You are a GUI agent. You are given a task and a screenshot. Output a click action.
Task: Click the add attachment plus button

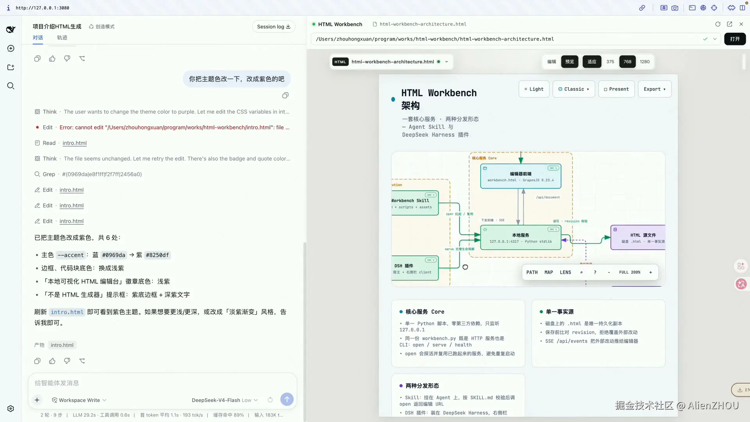(37, 400)
